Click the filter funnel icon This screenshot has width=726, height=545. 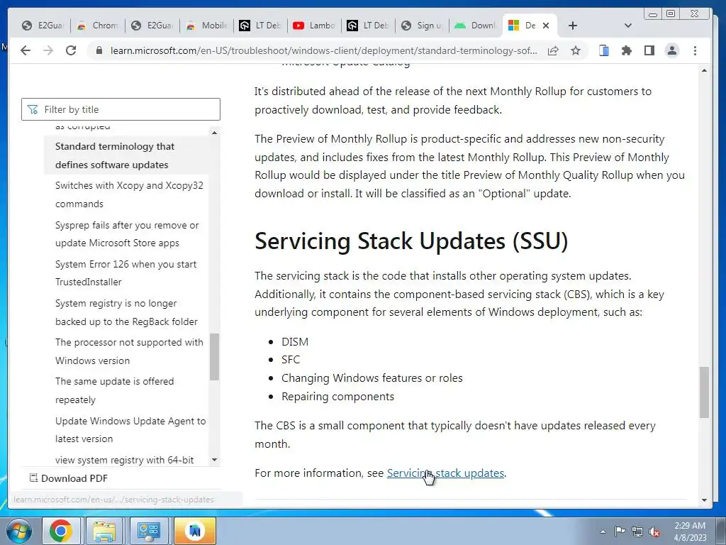point(33,109)
